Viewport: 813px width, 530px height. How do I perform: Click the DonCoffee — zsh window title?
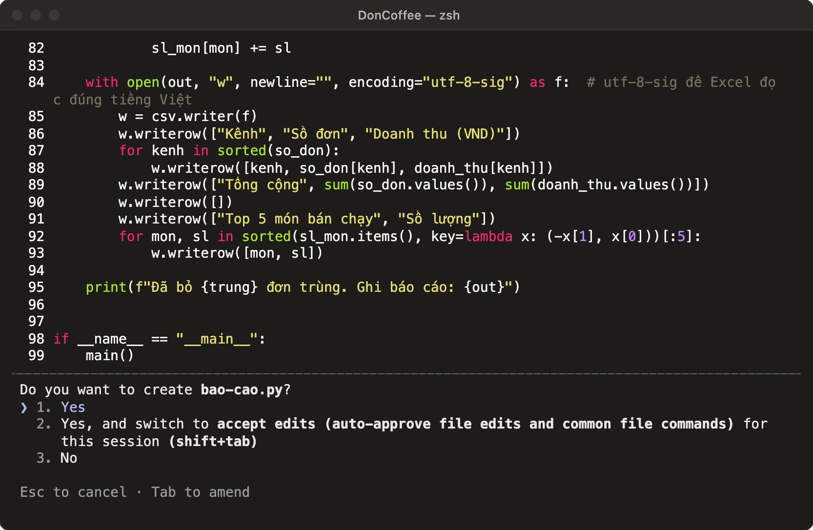click(408, 15)
